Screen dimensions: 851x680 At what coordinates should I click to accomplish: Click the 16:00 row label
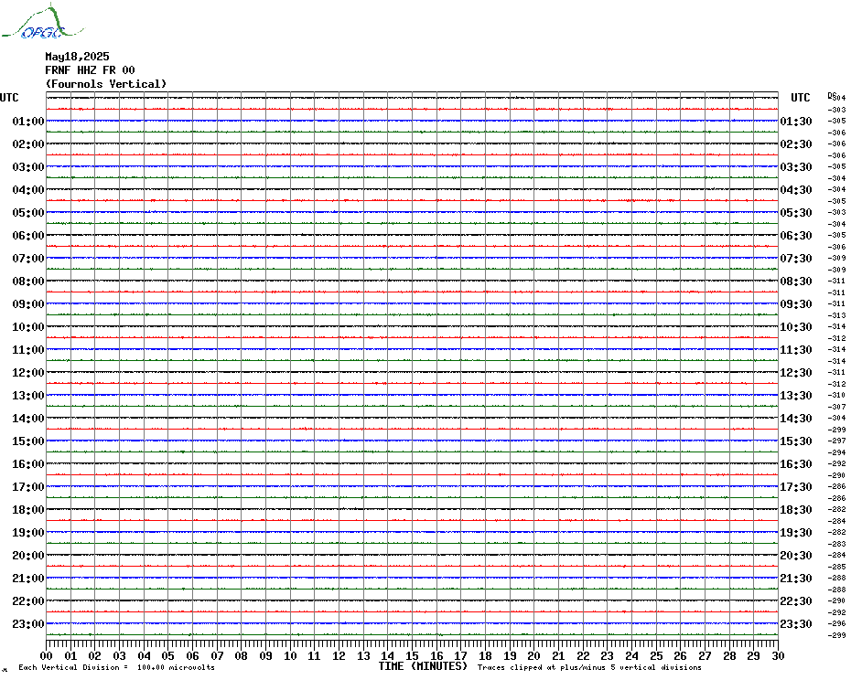point(28,464)
